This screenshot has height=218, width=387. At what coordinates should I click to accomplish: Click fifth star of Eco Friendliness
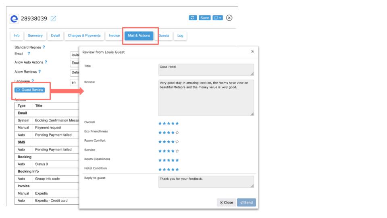tap(177, 132)
